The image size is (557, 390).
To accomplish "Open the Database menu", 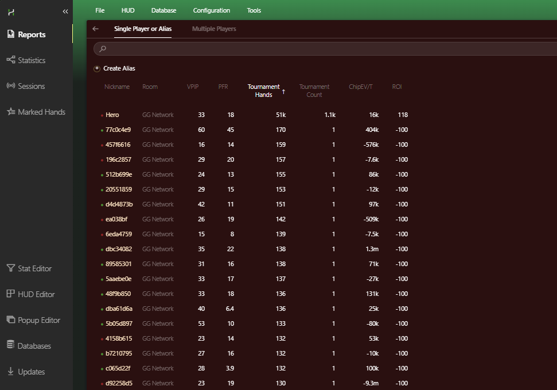I will tap(163, 10).
